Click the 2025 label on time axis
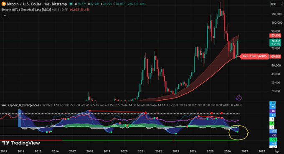This screenshot has width=284, height=154. tap(210, 151)
